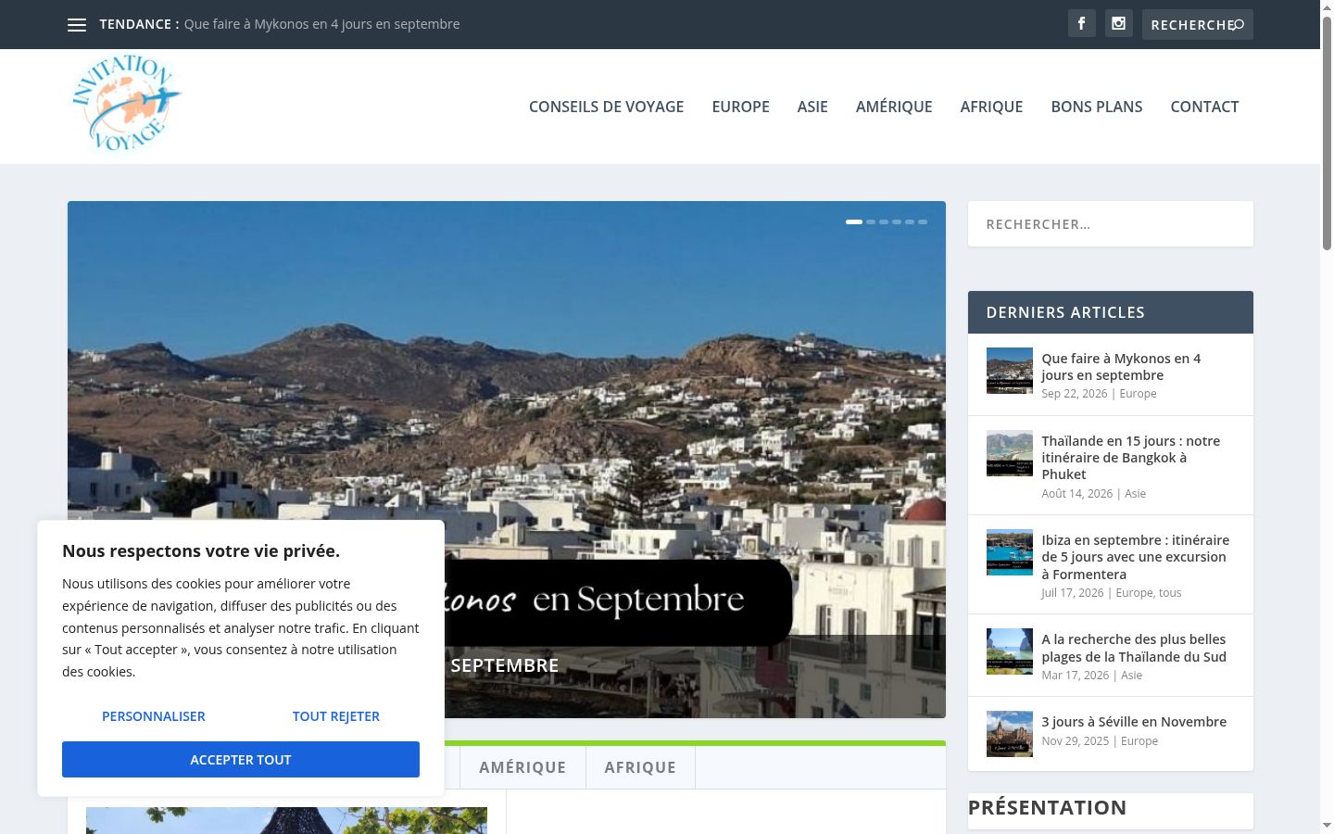
Task: Accept all cookies with Accepter Tout
Action: click(x=241, y=760)
